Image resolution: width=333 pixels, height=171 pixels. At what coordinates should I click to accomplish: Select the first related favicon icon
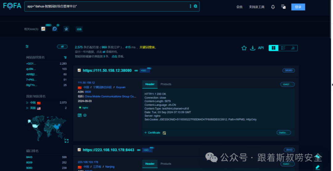point(43,29)
